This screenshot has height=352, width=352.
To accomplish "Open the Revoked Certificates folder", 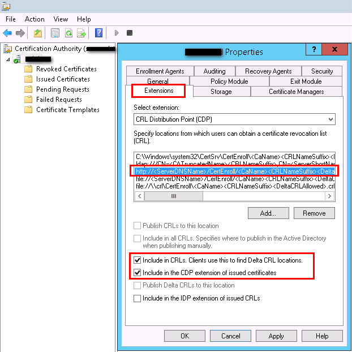I will click(x=66, y=69).
